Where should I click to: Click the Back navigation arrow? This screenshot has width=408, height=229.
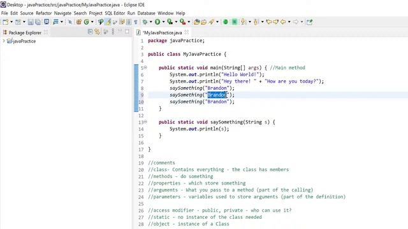coord(283,22)
